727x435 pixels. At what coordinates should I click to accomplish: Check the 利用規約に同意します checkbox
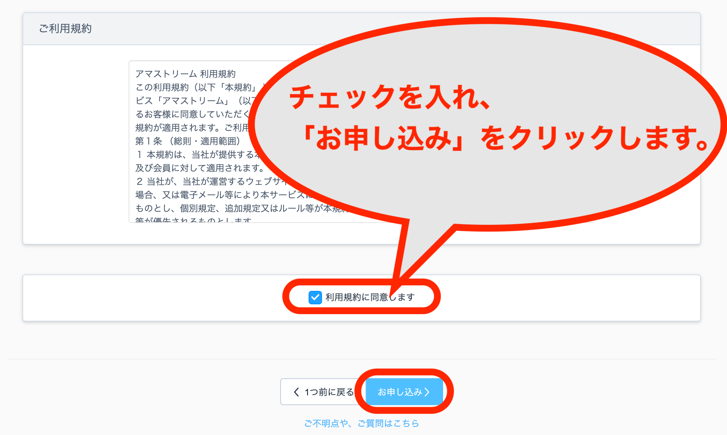(x=315, y=298)
